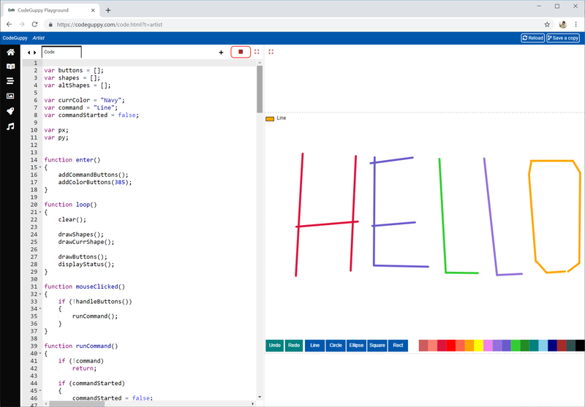The image size is (585, 407).
Task: Stop the running program with the red square
Action: point(241,52)
